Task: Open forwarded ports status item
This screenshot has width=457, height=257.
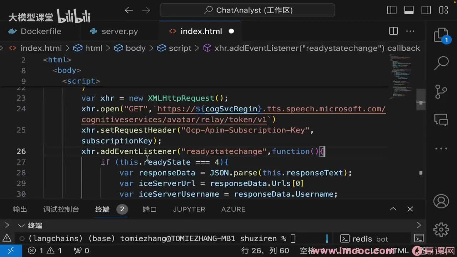Action: [x=81, y=251]
